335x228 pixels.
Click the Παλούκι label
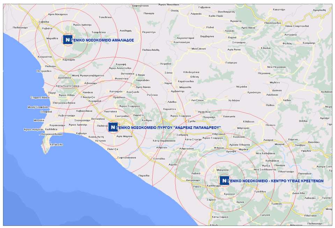click(51, 66)
